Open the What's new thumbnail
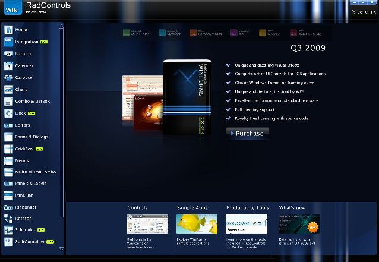 (299, 224)
